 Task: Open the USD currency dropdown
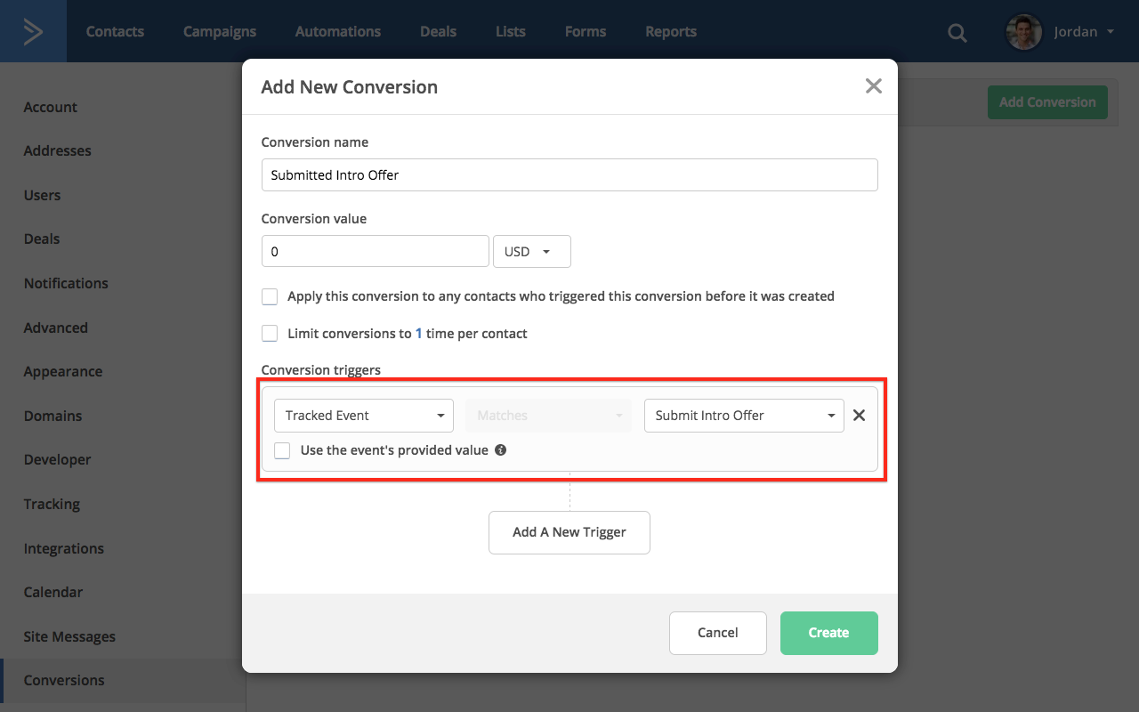[x=531, y=252]
